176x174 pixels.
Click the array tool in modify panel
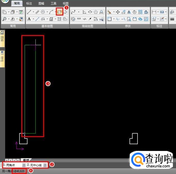click(x=140, y=12)
